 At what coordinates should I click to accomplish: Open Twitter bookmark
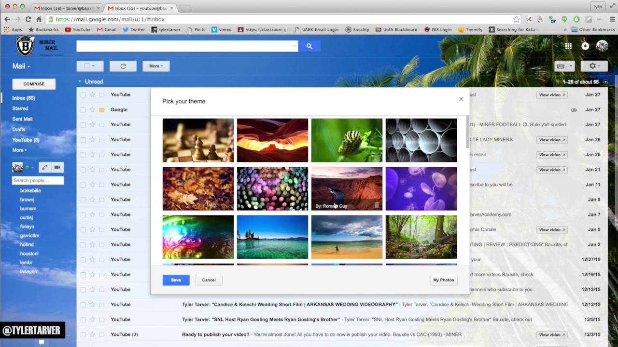pos(134,29)
